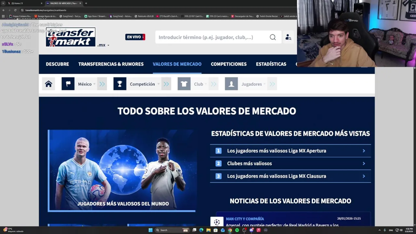Open the tab search dropdown arrow
The image size is (416, 234).
(3, 3)
